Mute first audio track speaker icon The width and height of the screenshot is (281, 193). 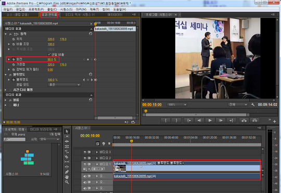coord(85,176)
